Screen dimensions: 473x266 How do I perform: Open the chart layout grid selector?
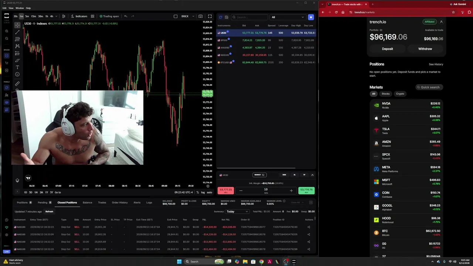[92, 16]
